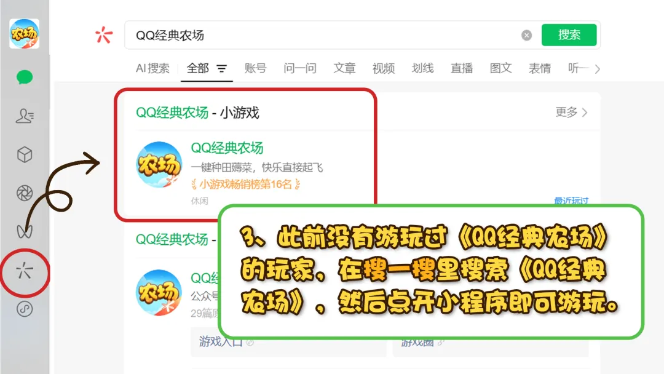Image resolution: width=664 pixels, height=374 pixels.
Task: Open the 全部 filter dropdown icon
Action: (x=221, y=68)
